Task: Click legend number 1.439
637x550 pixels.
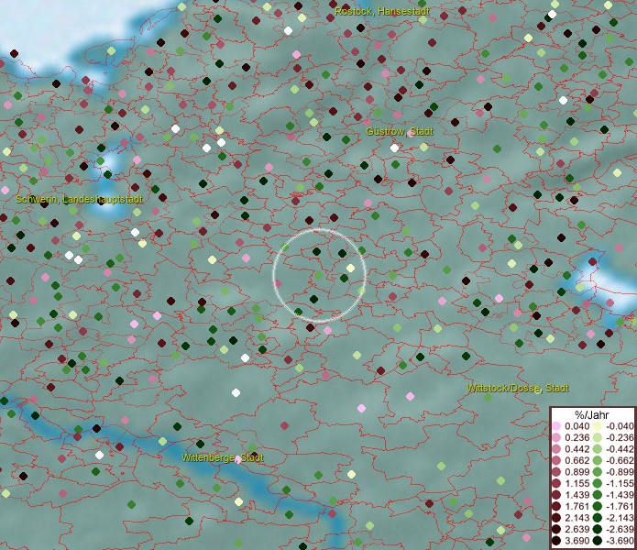Action: 577,495
